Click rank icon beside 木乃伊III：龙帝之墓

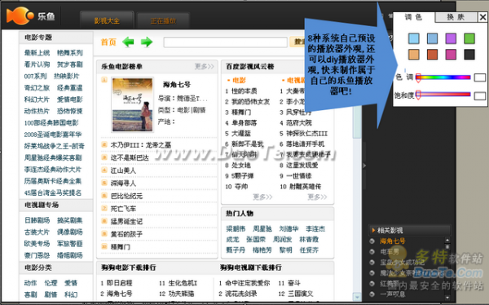(104, 144)
